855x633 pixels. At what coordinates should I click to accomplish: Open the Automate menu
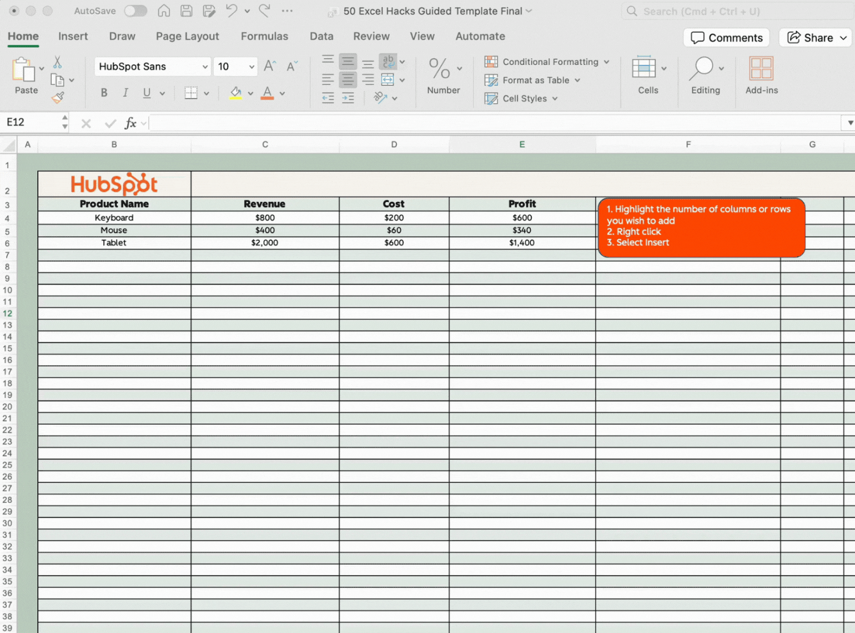click(x=480, y=36)
